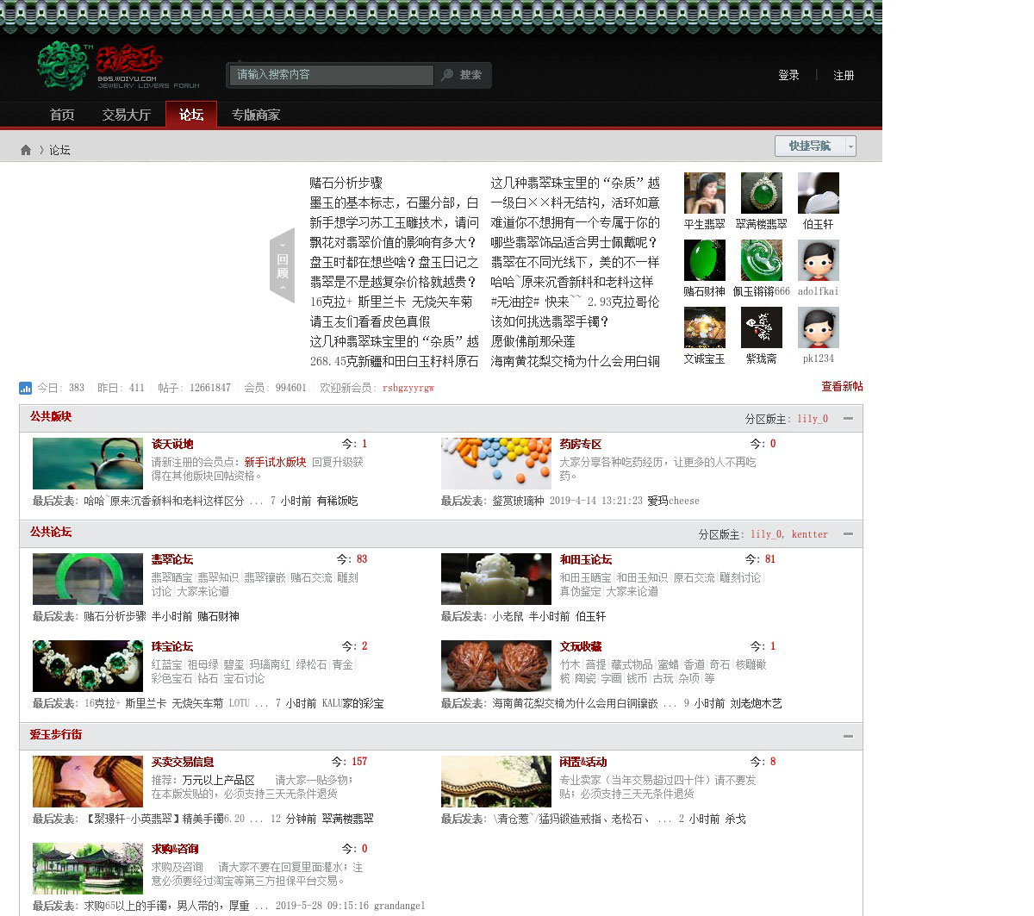Image resolution: width=1034 pixels, height=916 pixels.
Task: Open 买卖交易信息 title link
Action: (183, 762)
